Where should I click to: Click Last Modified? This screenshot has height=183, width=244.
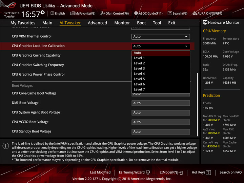(100, 172)
